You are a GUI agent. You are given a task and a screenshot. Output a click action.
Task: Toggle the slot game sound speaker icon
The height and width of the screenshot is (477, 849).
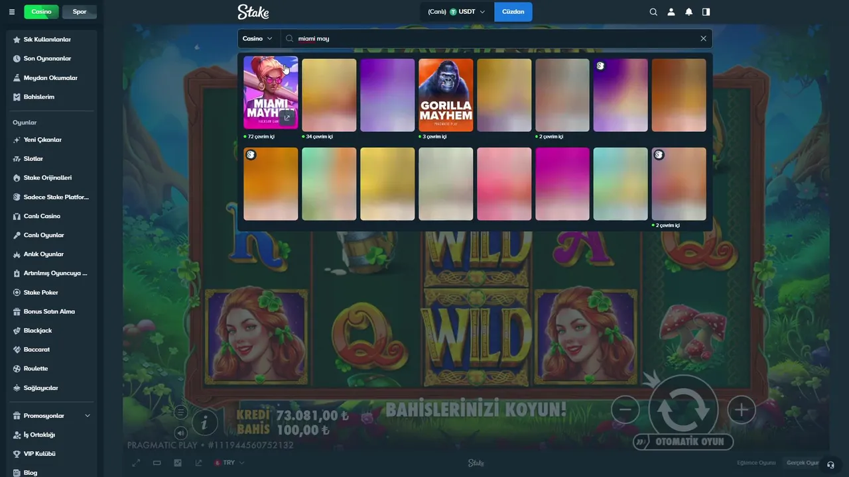(x=180, y=433)
